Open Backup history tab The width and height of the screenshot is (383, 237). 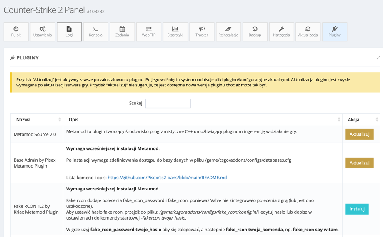tap(255, 32)
